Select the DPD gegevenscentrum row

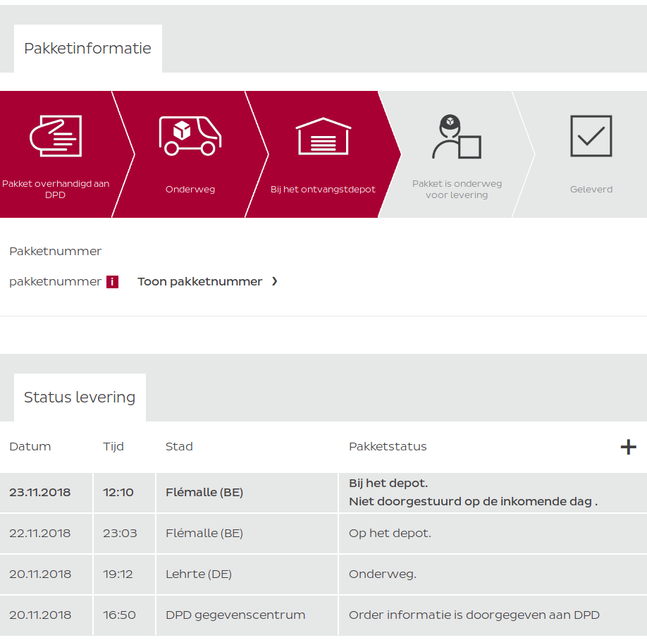click(323, 615)
